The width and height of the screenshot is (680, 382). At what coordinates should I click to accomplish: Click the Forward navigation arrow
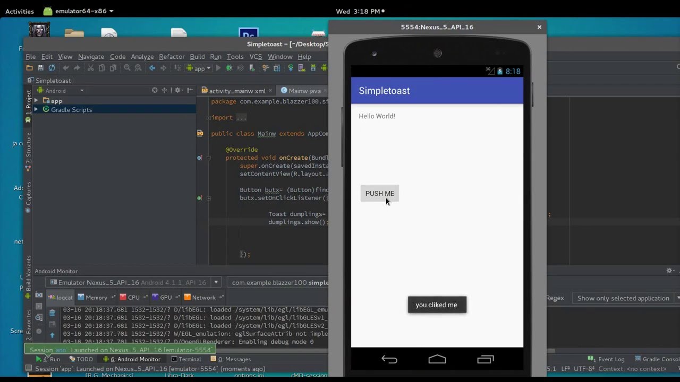click(163, 68)
